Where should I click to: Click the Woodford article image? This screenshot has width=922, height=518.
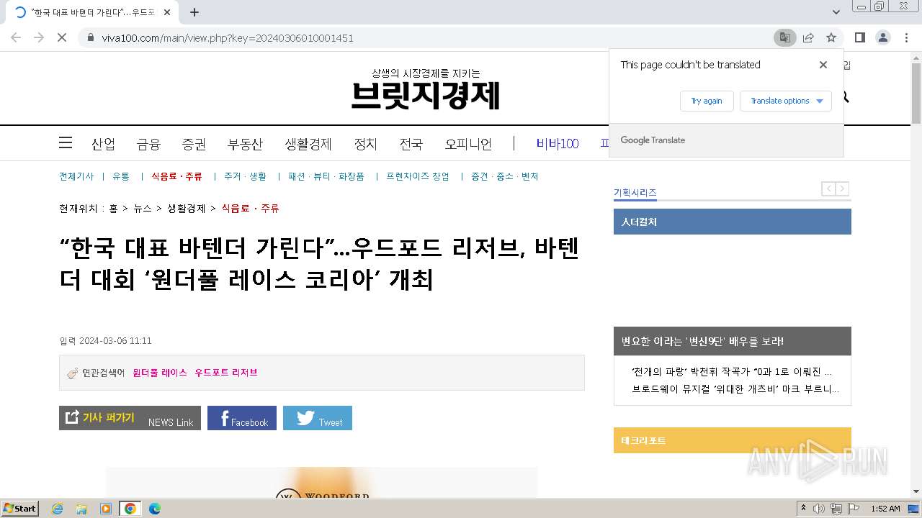pos(322,482)
